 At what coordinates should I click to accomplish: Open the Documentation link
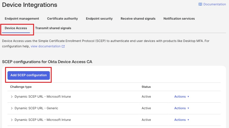point(212,4)
